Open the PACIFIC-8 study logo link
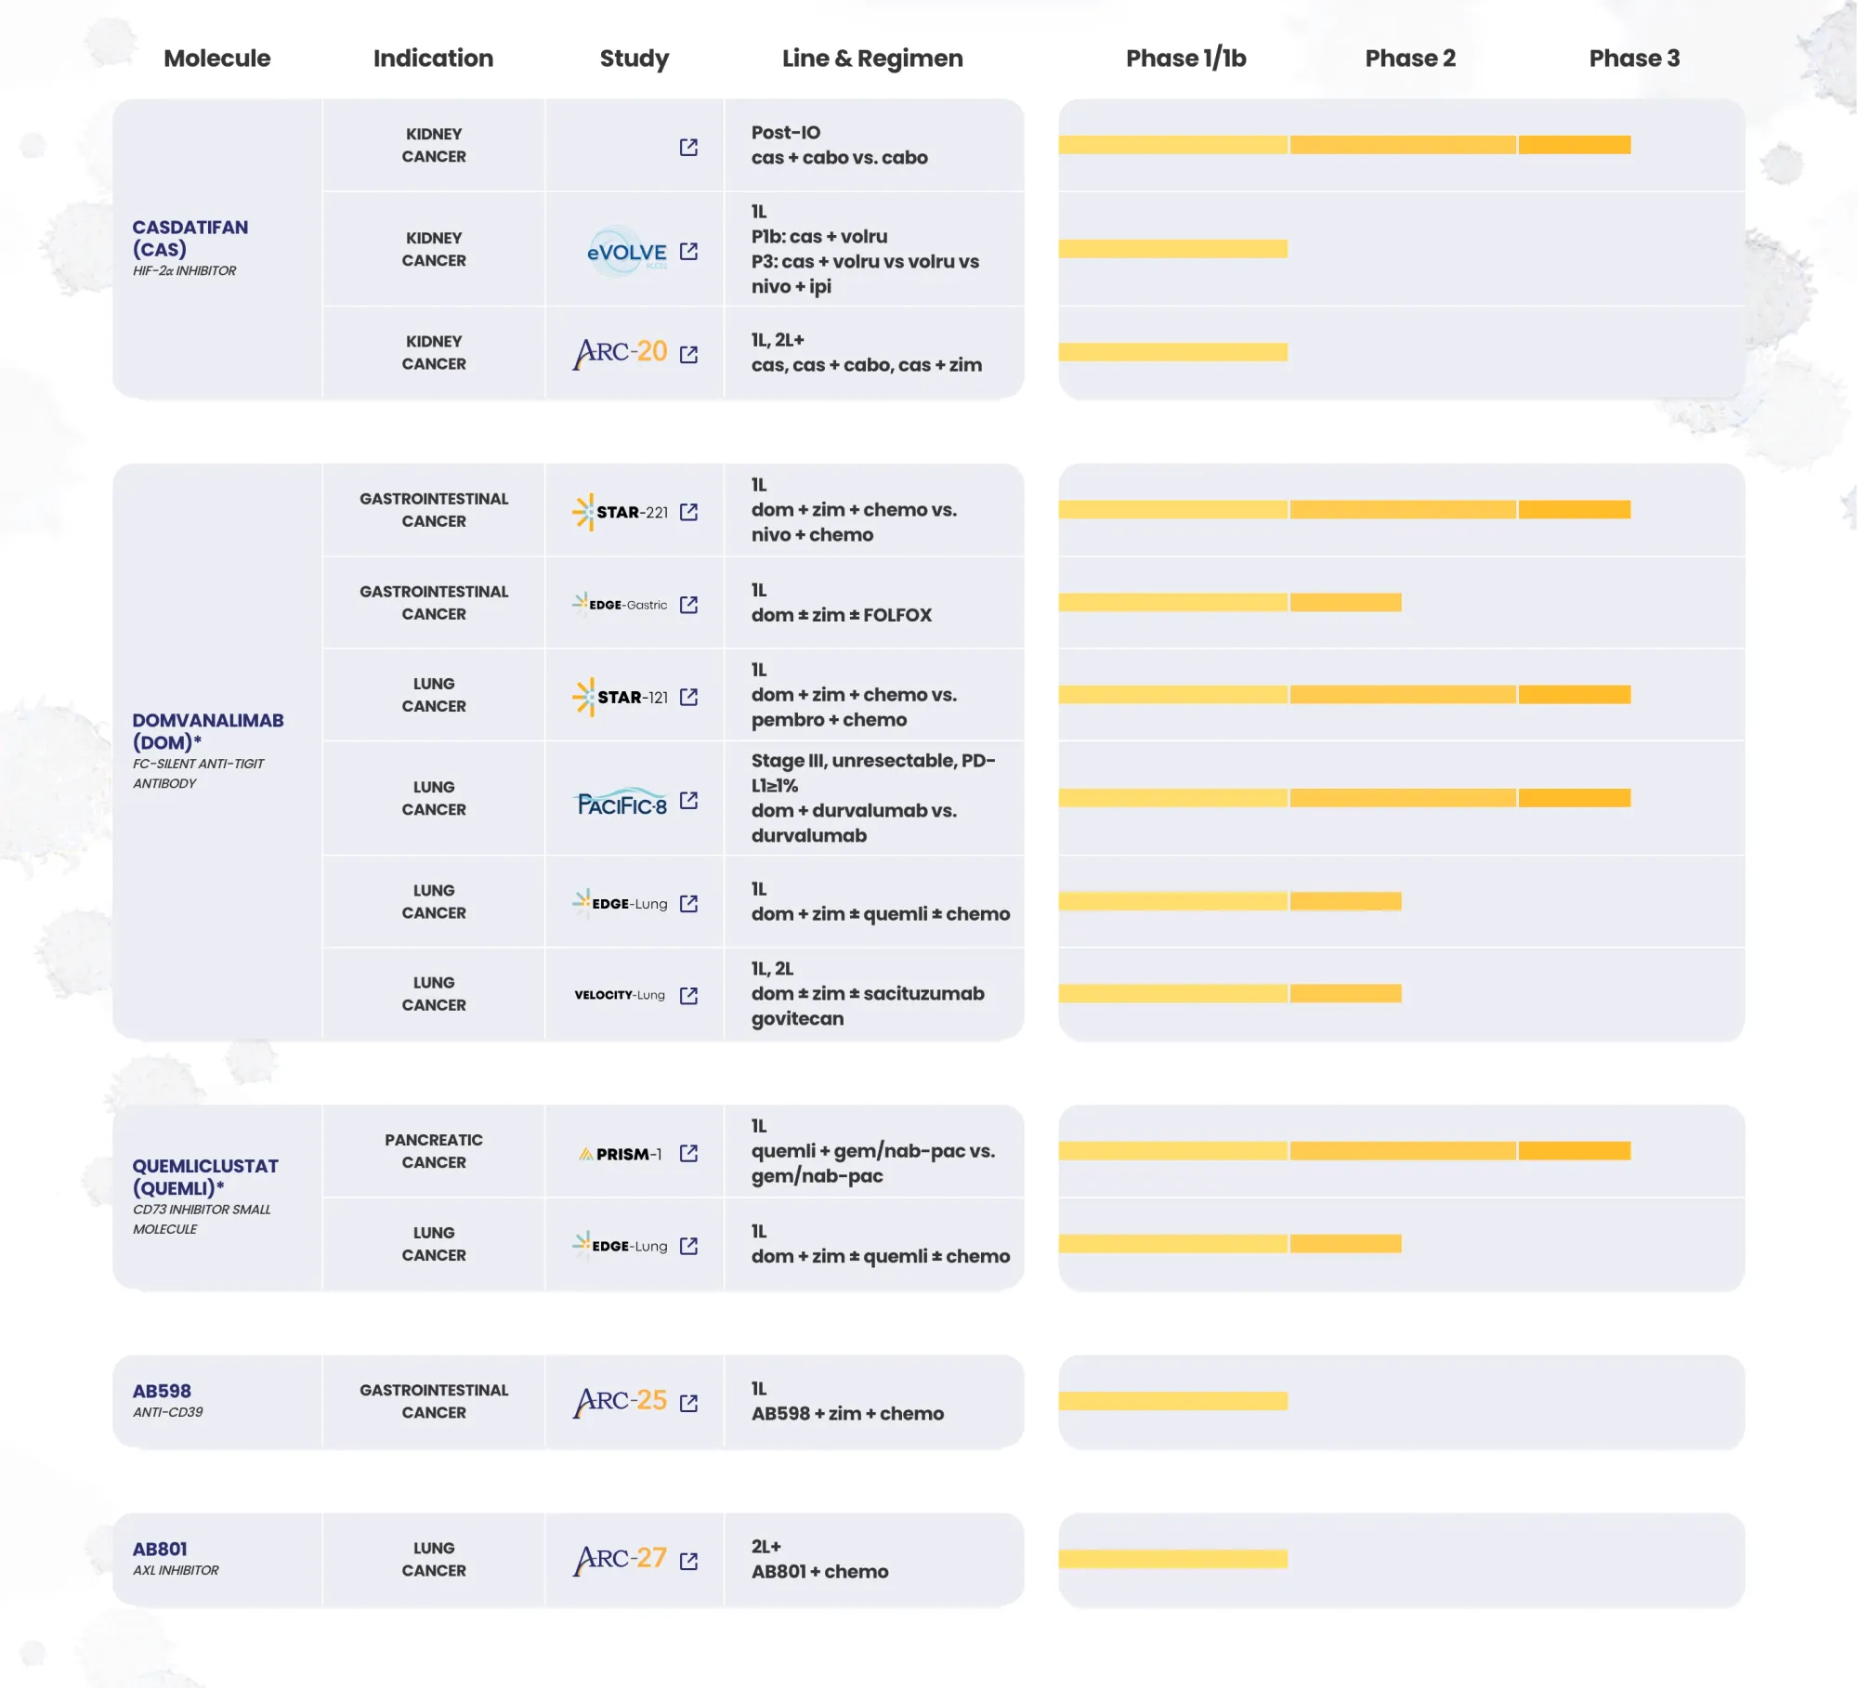The height and width of the screenshot is (1688, 1858). [x=622, y=803]
